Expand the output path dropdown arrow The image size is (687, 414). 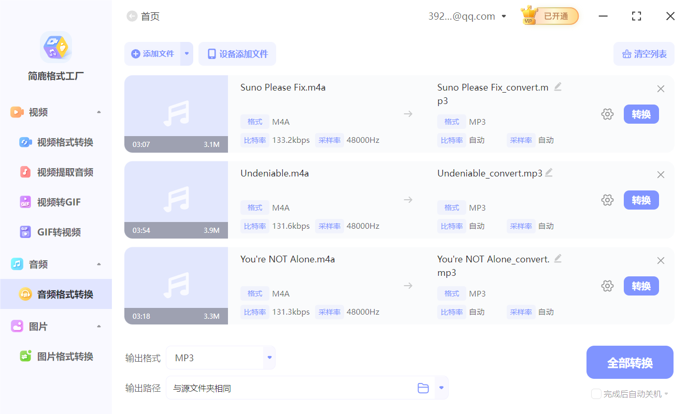(x=441, y=387)
